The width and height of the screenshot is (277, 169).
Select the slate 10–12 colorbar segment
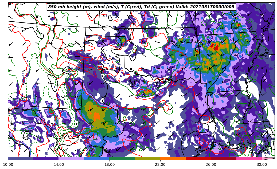21,158
